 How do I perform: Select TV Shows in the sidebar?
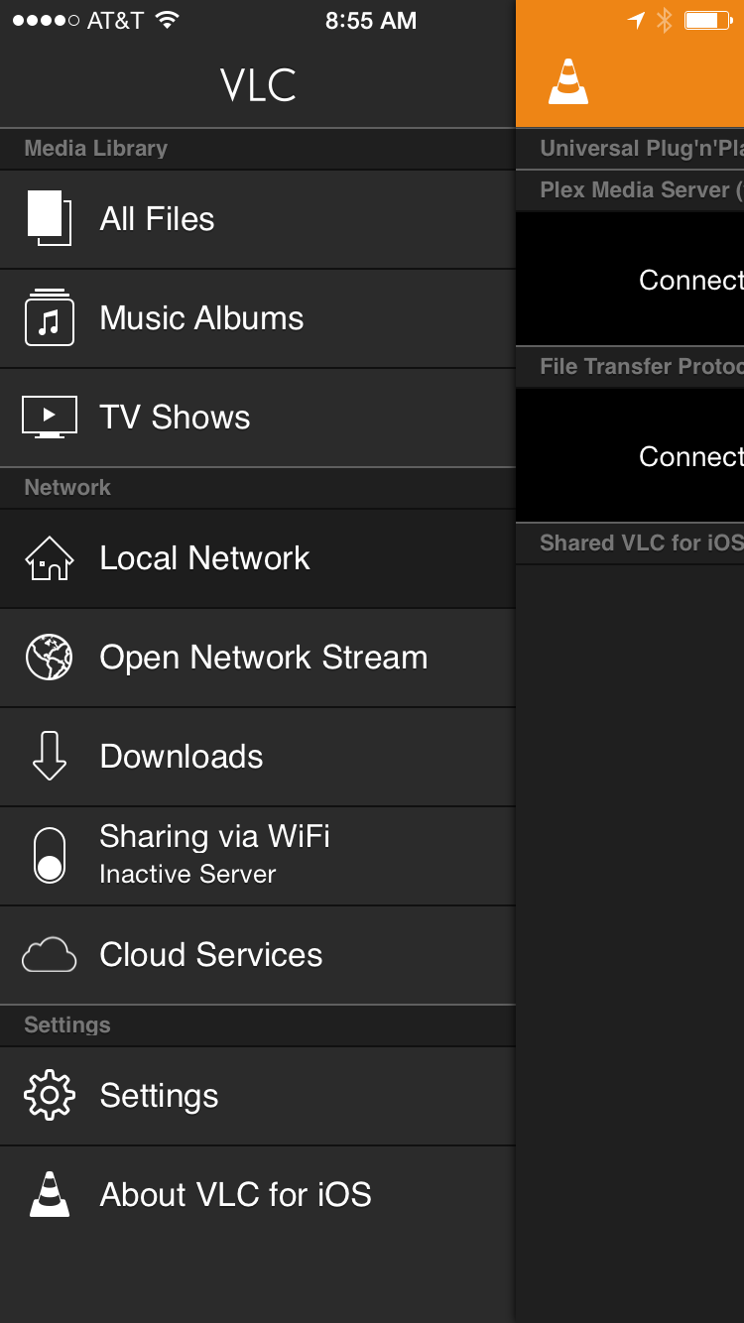(x=175, y=418)
